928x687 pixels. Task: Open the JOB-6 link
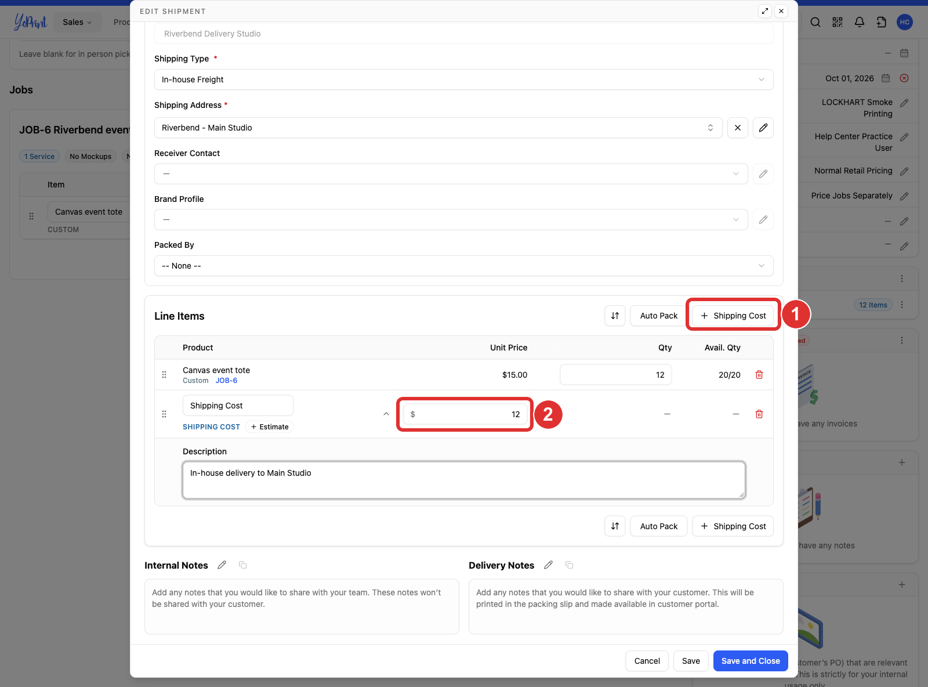[226, 381]
